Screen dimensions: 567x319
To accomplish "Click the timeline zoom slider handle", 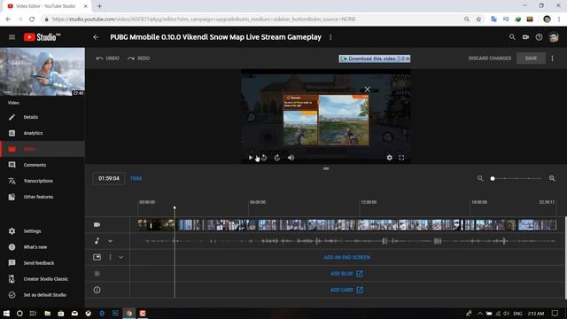I will coord(493,178).
